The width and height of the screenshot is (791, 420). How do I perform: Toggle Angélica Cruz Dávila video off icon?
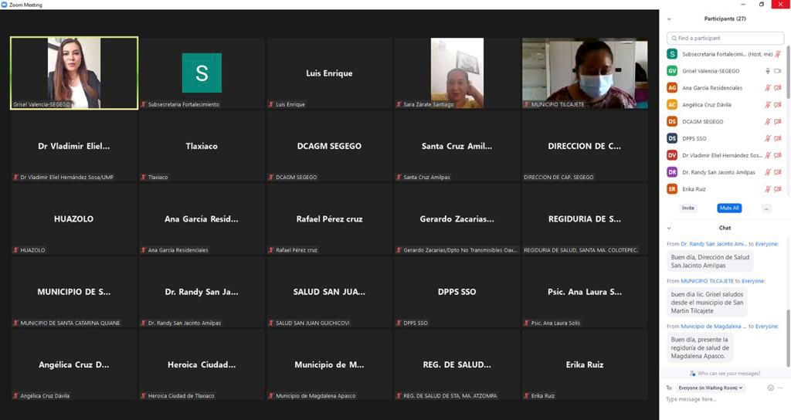[x=778, y=105]
